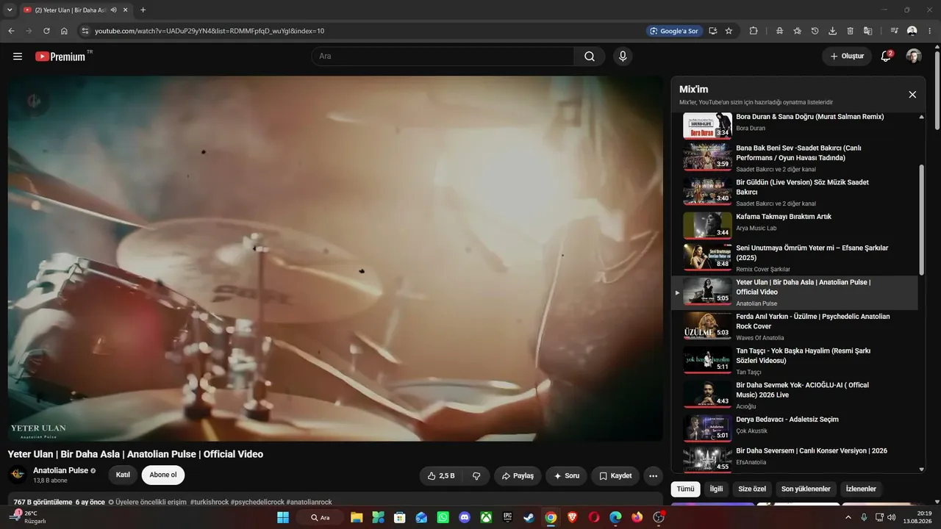This screenshot has height=529, width=941.
Task: Play Kafama Takmayı Bıraktım Artık thumbnail
Action: coord(707,225)
